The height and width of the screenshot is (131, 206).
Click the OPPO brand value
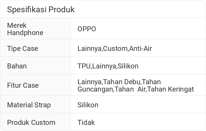pos(87,29)
